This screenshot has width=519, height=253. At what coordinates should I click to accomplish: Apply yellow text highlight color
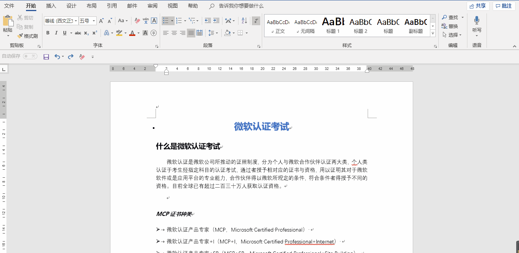click(119, 33)
